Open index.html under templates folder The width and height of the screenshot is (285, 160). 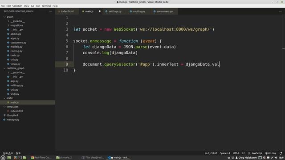pos(16,111)
